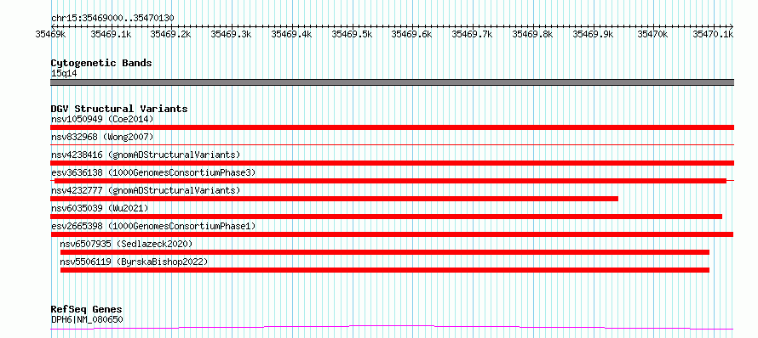Click the RefSeq Genes track title

click(x=87, y=310)
